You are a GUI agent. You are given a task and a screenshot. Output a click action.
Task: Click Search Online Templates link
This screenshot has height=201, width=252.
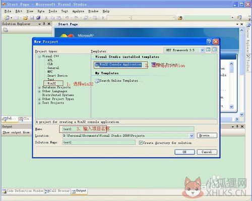tap(118, 81)
